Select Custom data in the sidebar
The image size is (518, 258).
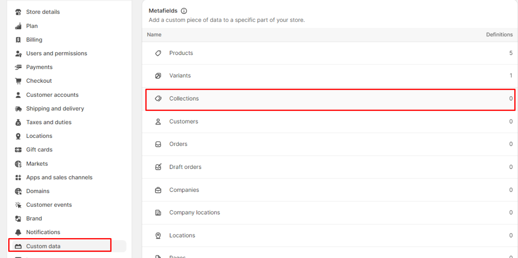point(69,246)
